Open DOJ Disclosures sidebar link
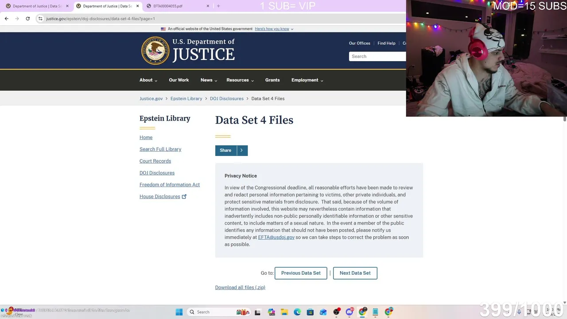This screenshot has height=319, width=567. pyautogui.click(x=157, y=173)
